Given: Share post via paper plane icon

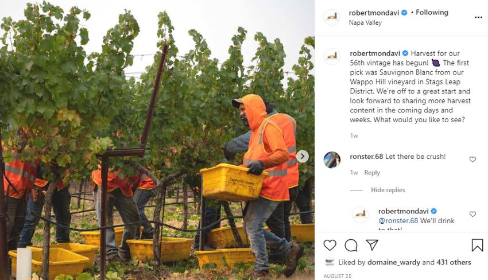Looking at the screenshot, I should click(x=372, y=245).
